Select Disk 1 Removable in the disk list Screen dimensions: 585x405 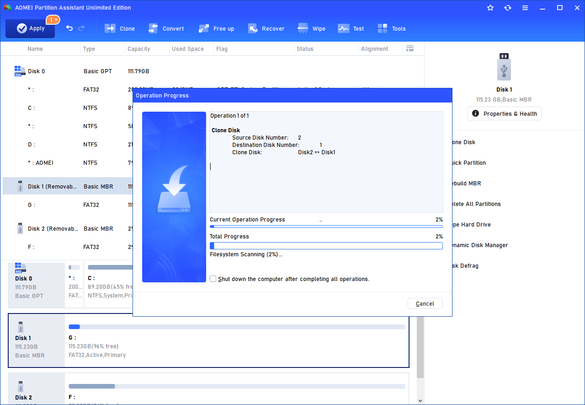[53, 186]
